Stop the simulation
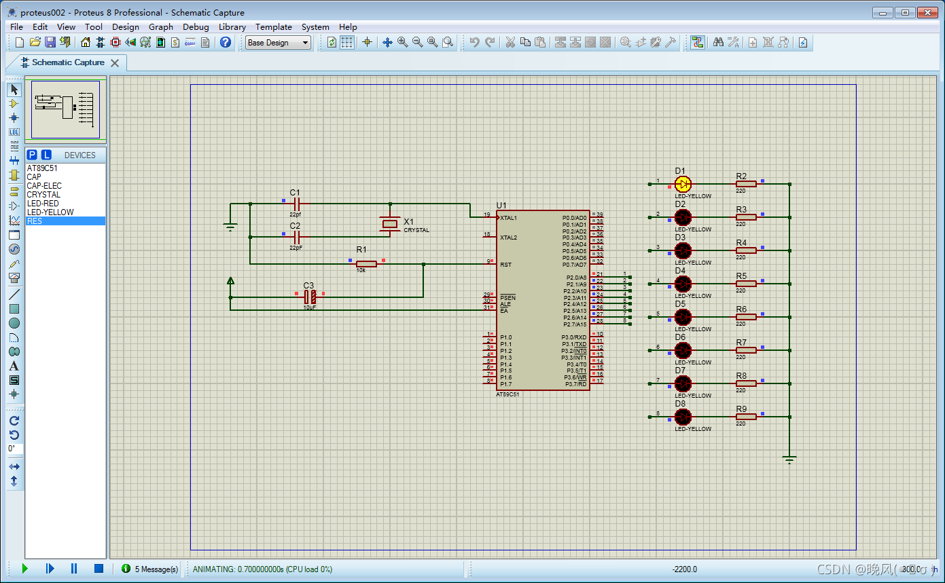This screenshot has height=583, width=945. coord(99,569)
